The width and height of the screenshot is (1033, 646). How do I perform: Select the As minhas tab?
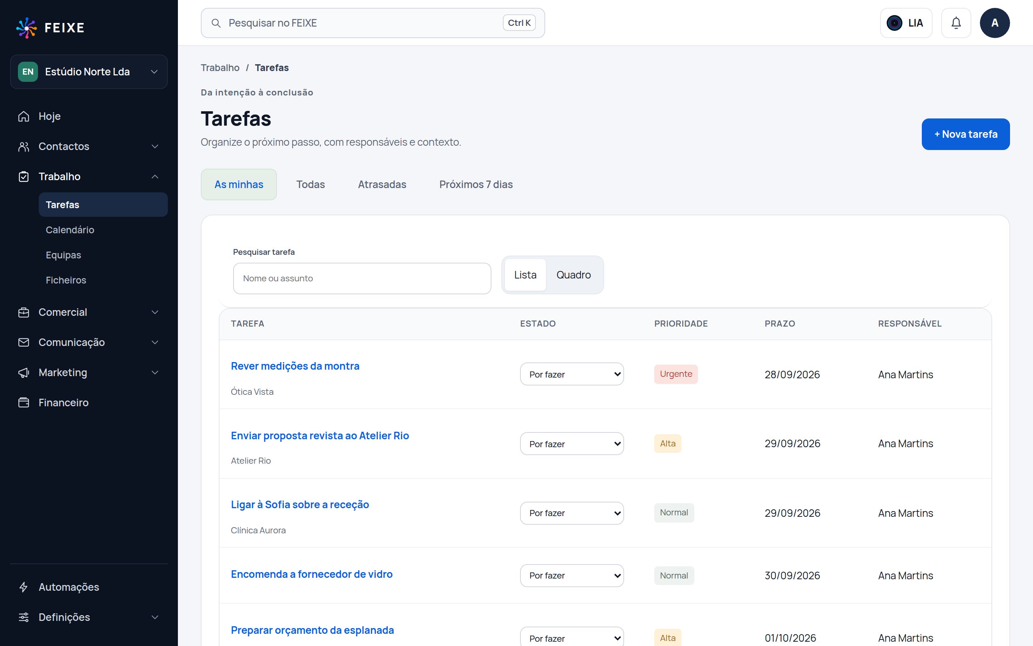239,184
